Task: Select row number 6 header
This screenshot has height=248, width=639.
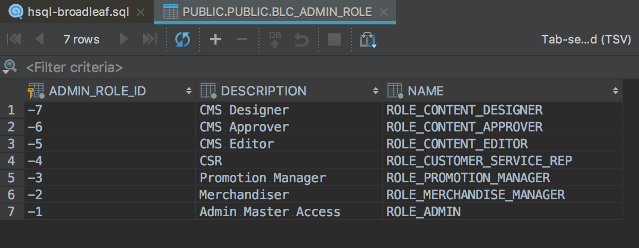Action: 12,195
